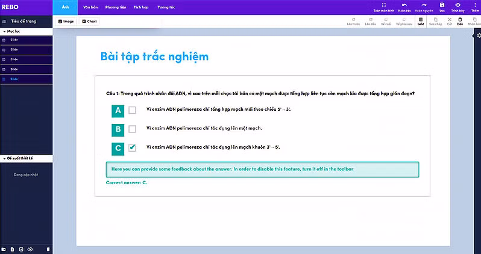
Task: Redo with the Hoàn nguyên icon
Action: [424, 5]
